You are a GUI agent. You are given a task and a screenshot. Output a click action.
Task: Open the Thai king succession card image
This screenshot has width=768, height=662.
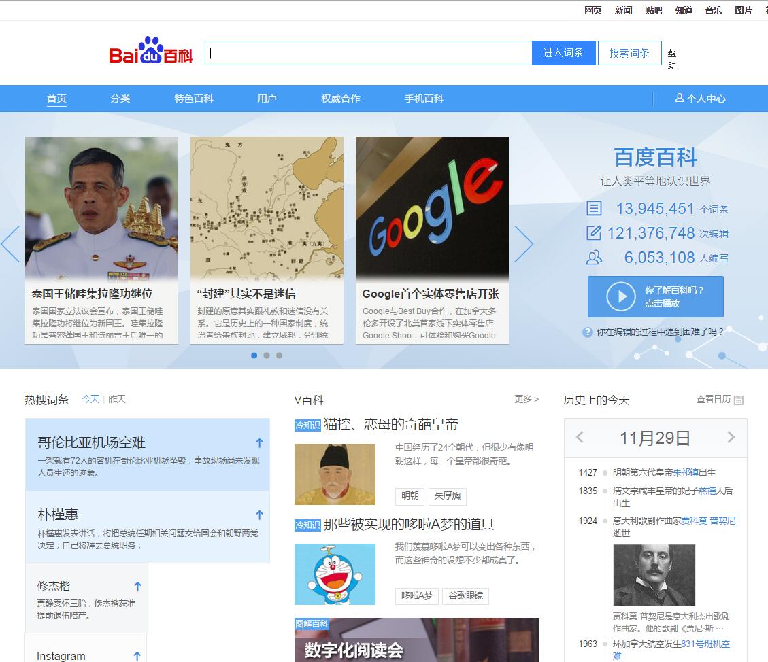pyautogui.click(x=101, y=208)
